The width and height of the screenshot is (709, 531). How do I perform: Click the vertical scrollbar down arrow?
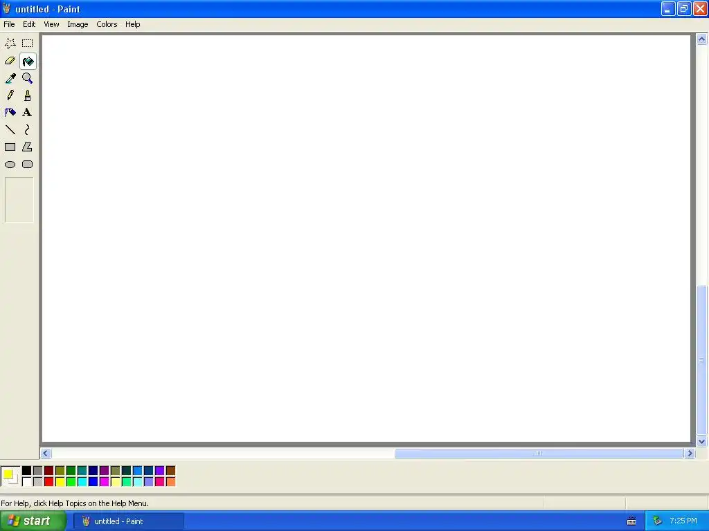pyautogui.click(x=701, y=442)
